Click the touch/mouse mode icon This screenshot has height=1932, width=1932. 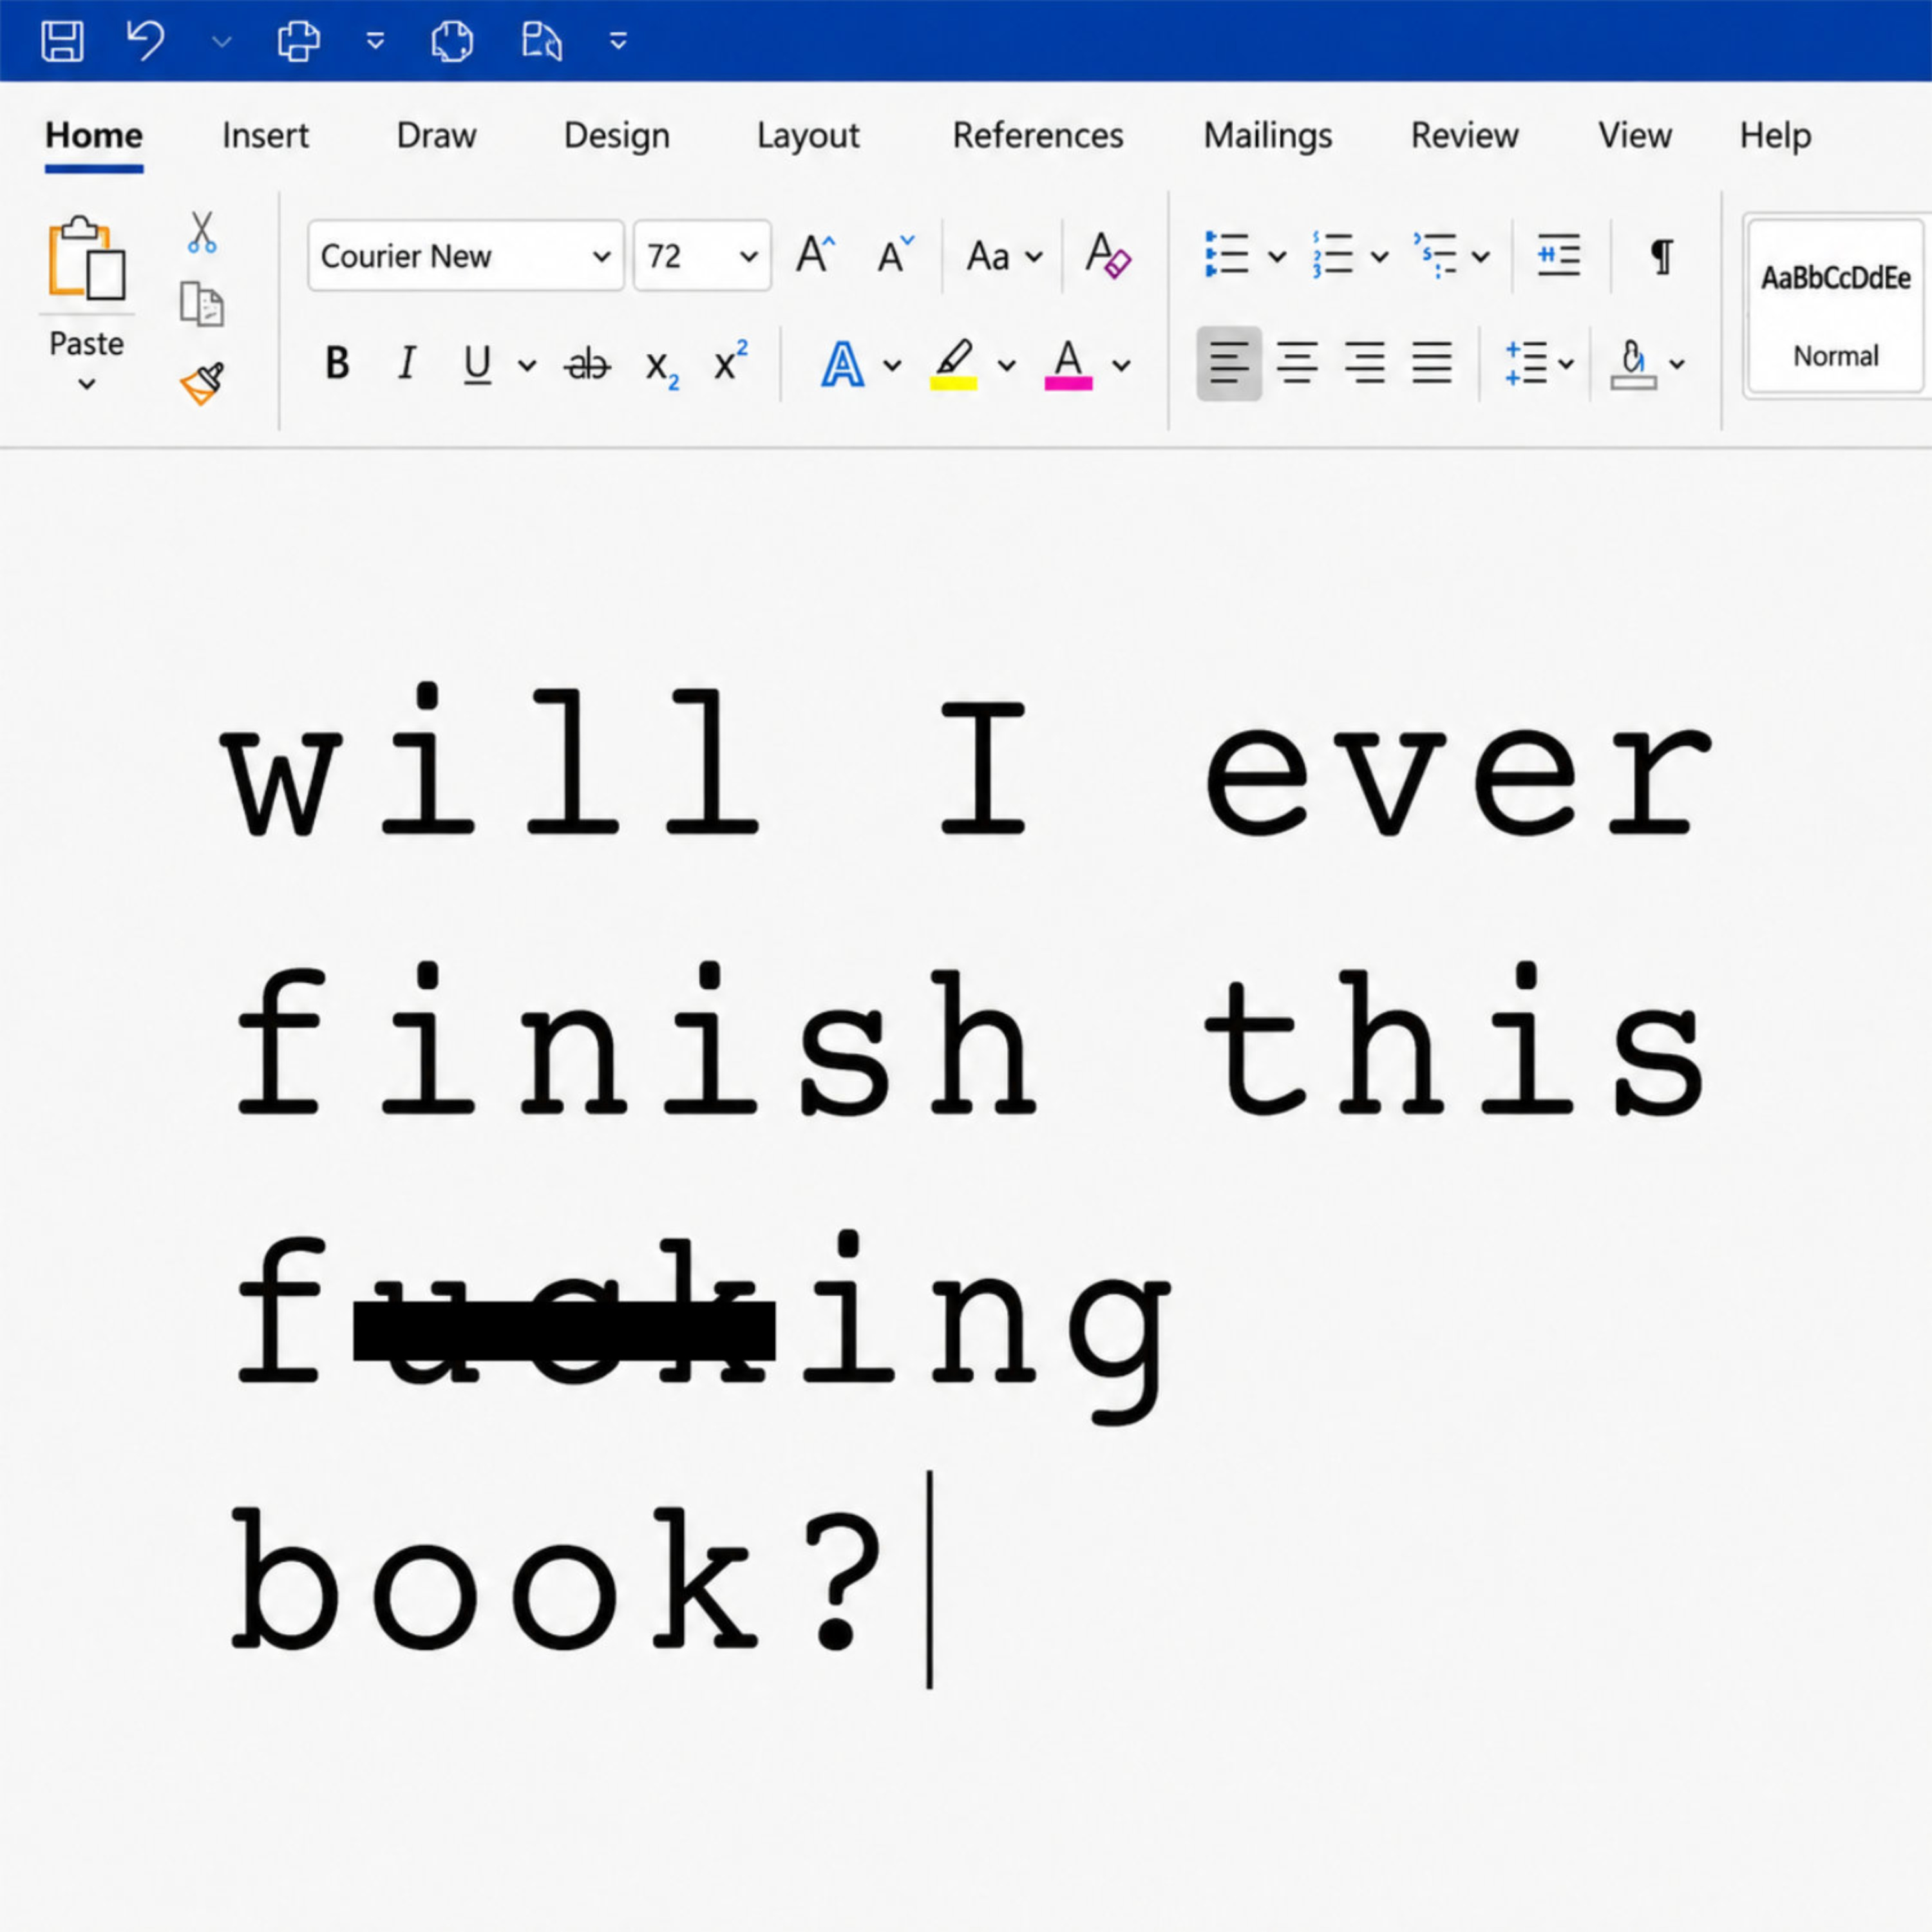click(452, 41)
